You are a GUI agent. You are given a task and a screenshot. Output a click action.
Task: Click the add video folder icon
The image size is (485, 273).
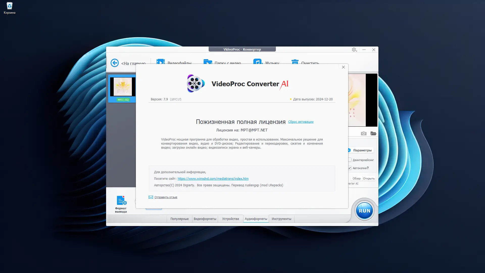tap(208, 61)
